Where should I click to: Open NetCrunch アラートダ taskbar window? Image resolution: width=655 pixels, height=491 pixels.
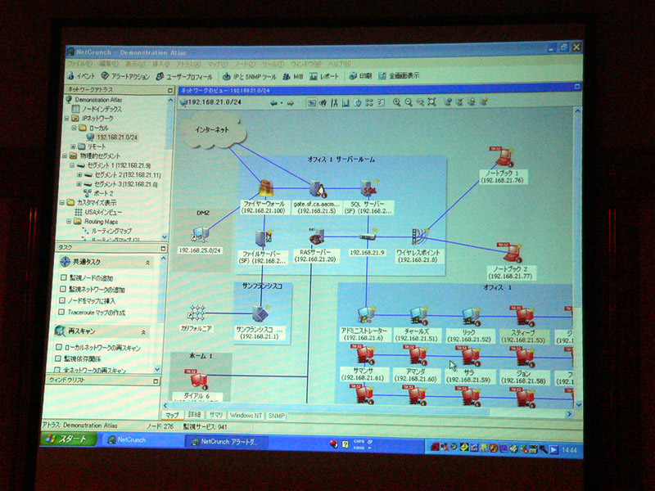tap(226, 442)
